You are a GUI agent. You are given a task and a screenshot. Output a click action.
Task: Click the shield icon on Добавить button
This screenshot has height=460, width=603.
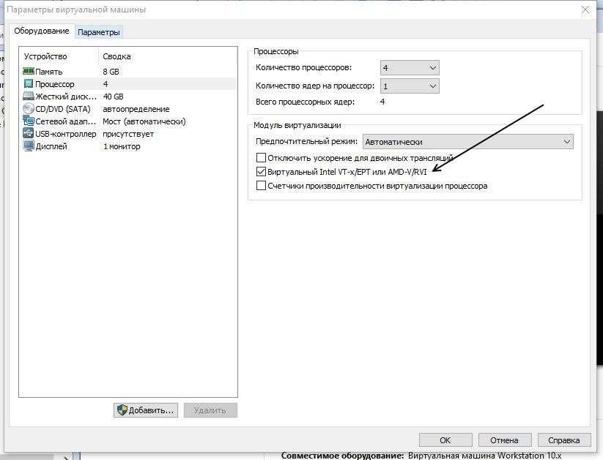[122, 410]
